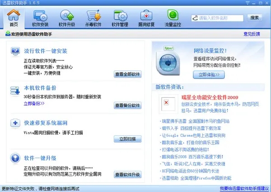Open the 流量监控 green icon
This screenshot has height=192, width=271.
(173, 15)
